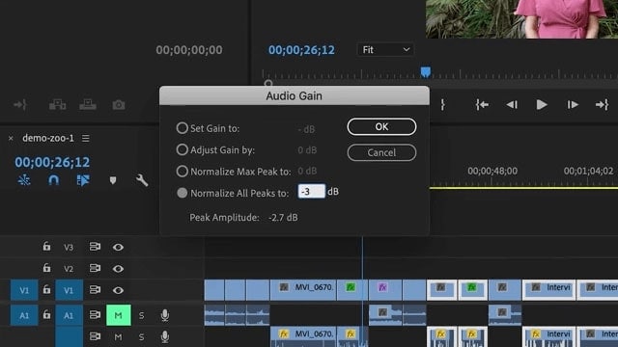Export frame with the camera icon

(x=118, y=105)
